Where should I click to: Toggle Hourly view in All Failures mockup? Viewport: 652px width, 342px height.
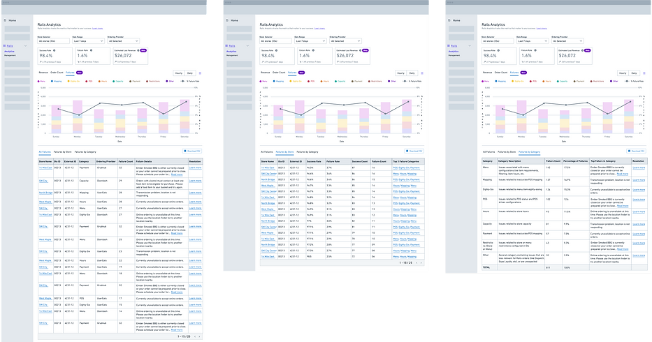179,73
